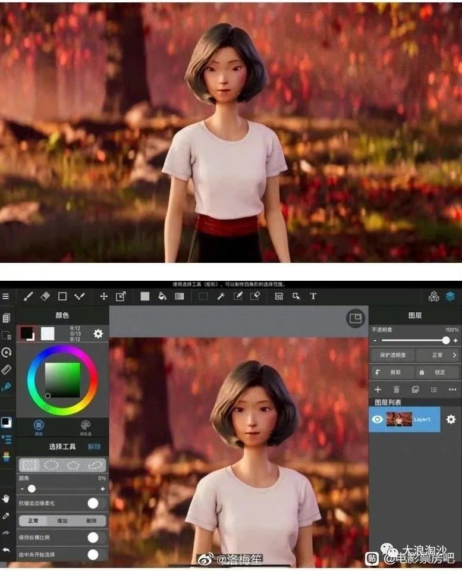Open the three-dots more layer options
Image resolution: width=462 pixels, height=571 pixels.
[452, 390]
